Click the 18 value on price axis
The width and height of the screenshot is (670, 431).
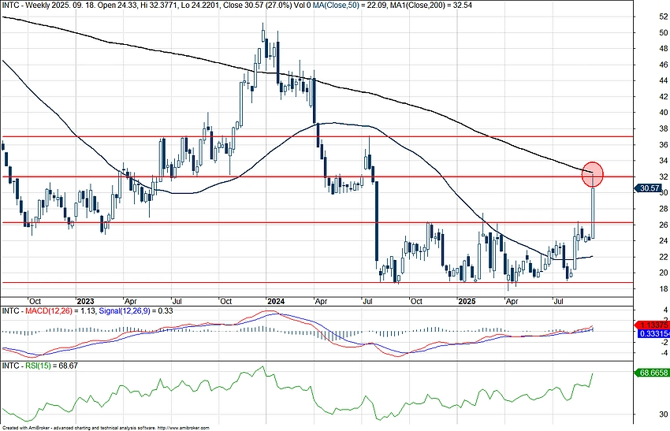click(x=651, y=289)
